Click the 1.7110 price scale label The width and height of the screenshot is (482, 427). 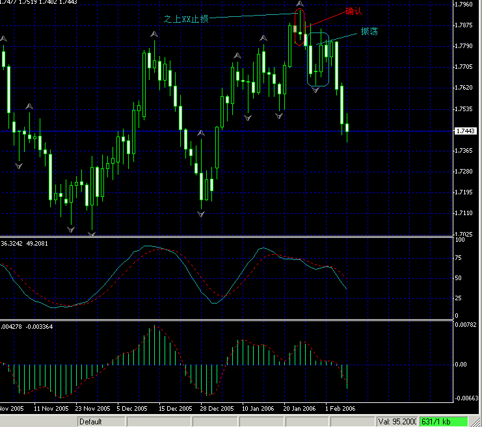click(x=463, y=213)
